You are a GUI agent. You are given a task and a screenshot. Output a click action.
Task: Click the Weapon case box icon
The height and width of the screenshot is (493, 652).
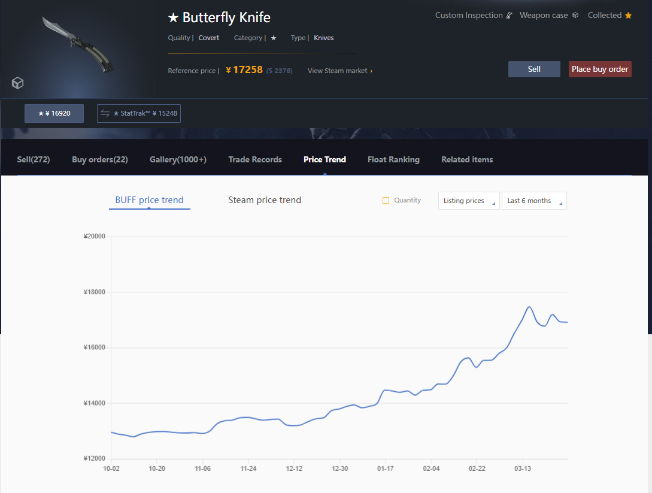575,16
